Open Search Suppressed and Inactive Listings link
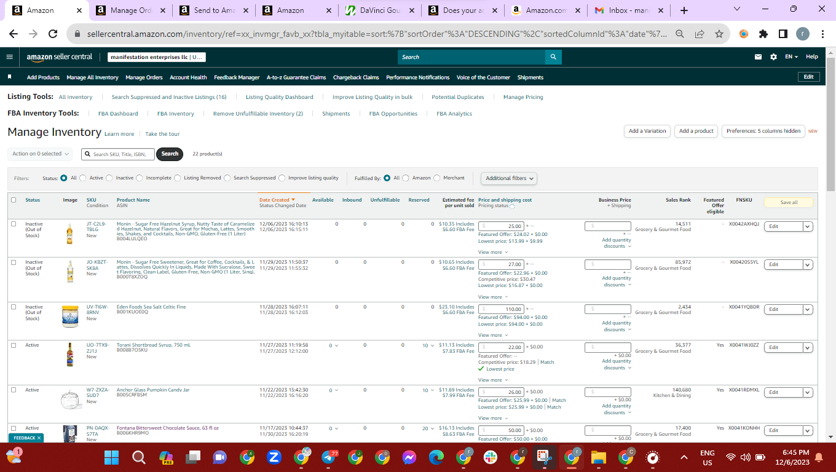Screen dimensions: 836x472 pyautogui.click(x=169, y=97)
